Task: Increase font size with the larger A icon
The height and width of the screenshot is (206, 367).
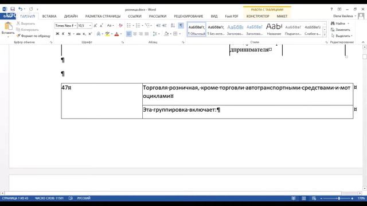Action: (95, 25)
